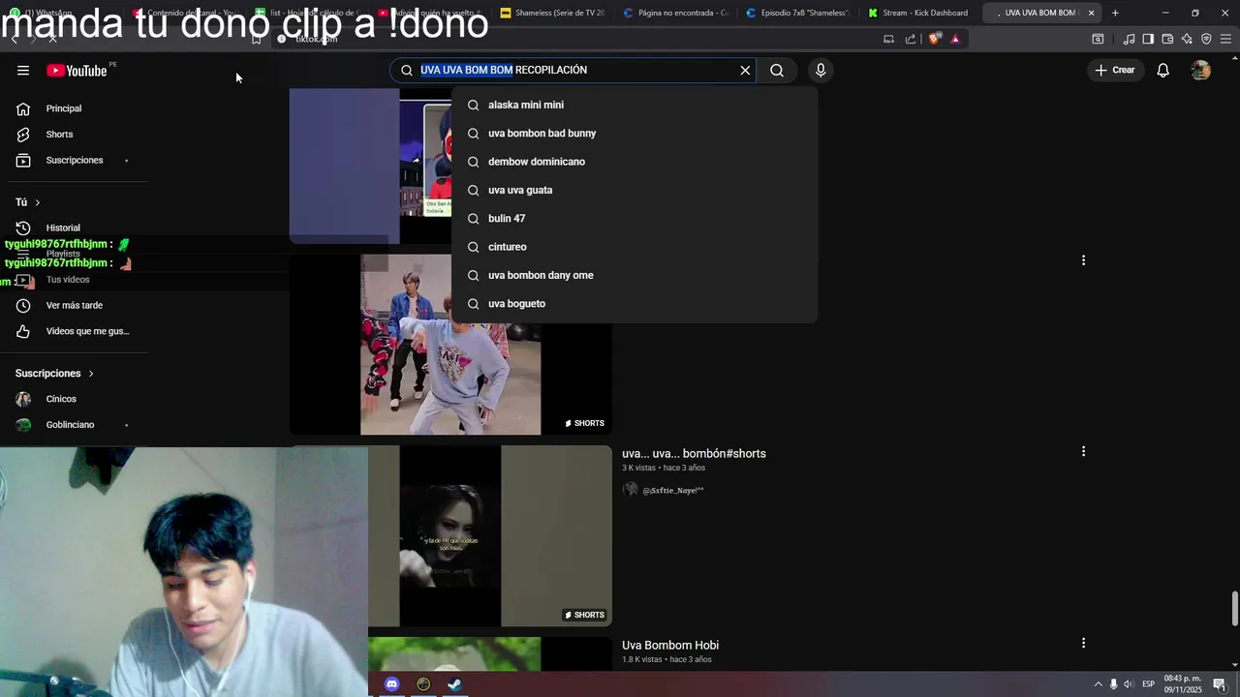Image resolution: width=1240 pixels, height=697 pixels.
Task: Click the cast/install icon in address bar
Action: click(888, 39)
